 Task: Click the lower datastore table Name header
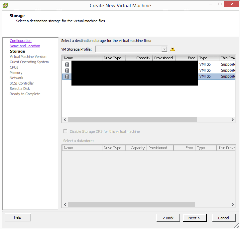[82, 148]
